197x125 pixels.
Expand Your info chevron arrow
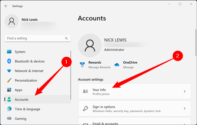(x=185, y=91)
